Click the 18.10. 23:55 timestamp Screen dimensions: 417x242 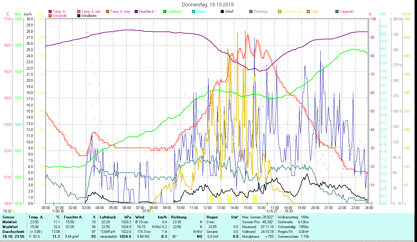(x=14, y=236)
